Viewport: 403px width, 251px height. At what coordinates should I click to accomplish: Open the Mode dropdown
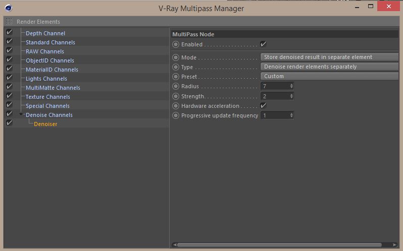(329, 57)
